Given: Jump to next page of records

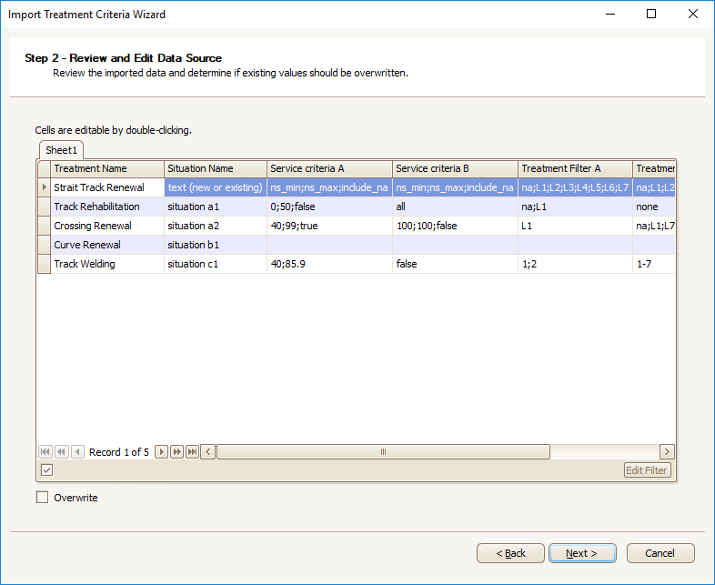Looking at the screenshot, I should click(x=176, y=452).
